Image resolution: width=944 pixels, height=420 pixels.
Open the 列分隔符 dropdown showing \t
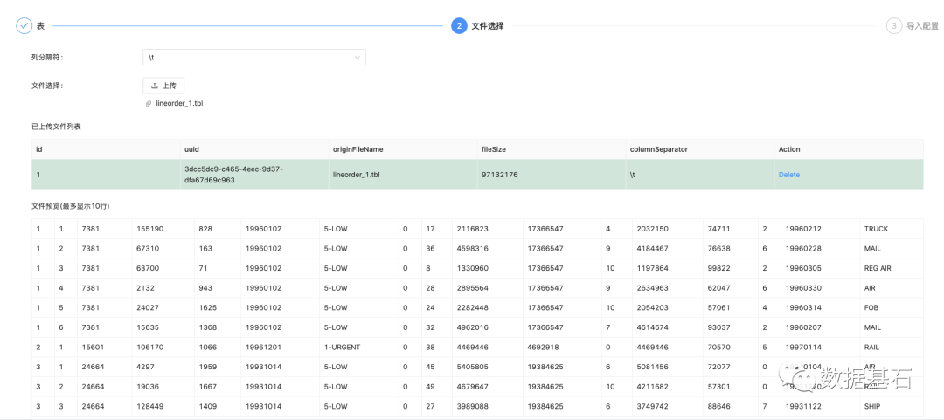point(254,57)
